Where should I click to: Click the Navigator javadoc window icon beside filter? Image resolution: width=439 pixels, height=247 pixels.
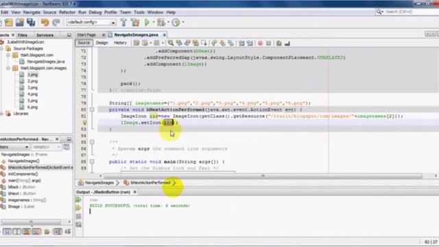[x=67, y=147]
